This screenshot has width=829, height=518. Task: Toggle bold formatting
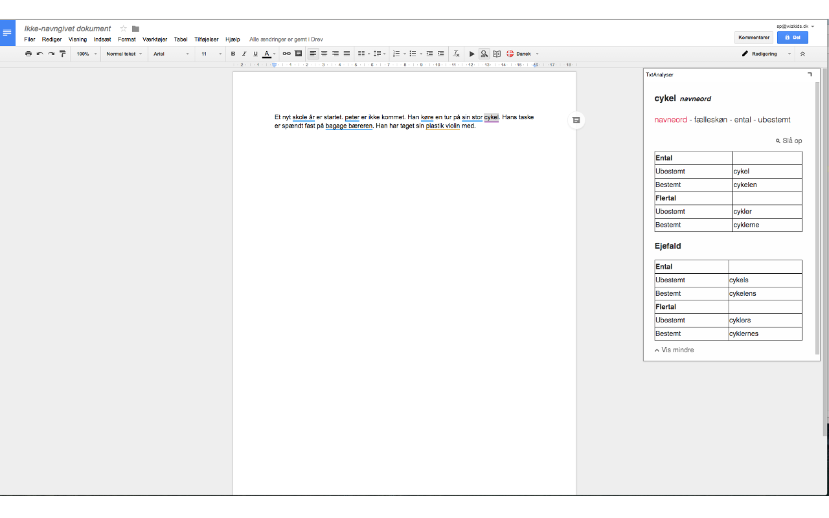click(233, 54)
